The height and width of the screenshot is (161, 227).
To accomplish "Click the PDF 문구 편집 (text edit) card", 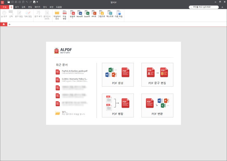I will [157, 75].
